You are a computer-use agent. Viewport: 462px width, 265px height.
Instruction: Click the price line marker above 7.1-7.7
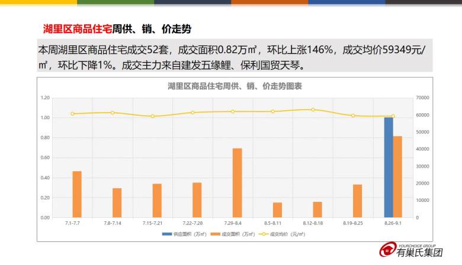72,113
